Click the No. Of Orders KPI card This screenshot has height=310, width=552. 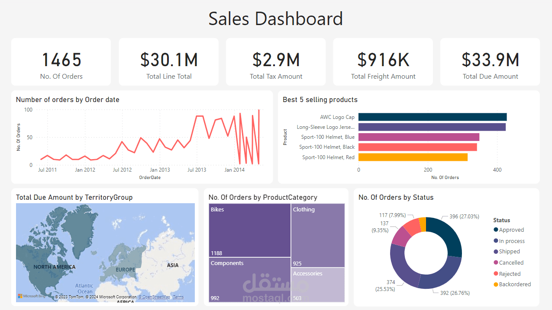(61, 61)
